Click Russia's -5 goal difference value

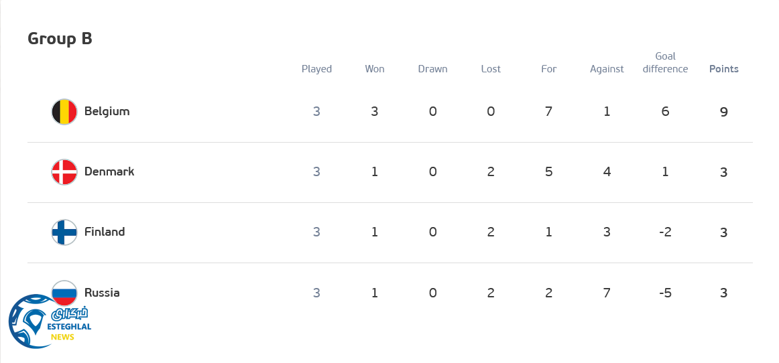click(x=665, y=293)
